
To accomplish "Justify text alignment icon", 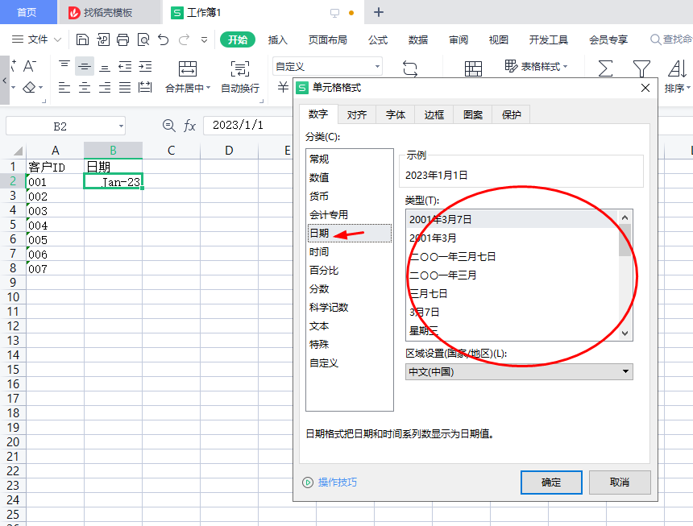I will 125,88.
